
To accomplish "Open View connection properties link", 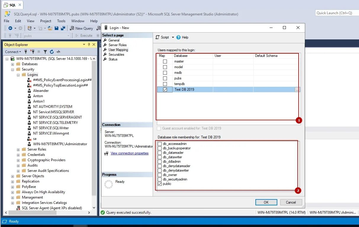I will click(x=130, y=153).
